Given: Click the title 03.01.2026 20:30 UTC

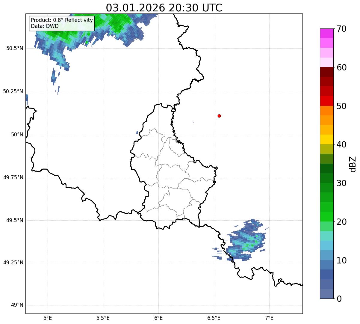Looking at the screenshot, I should pos(164,7).
